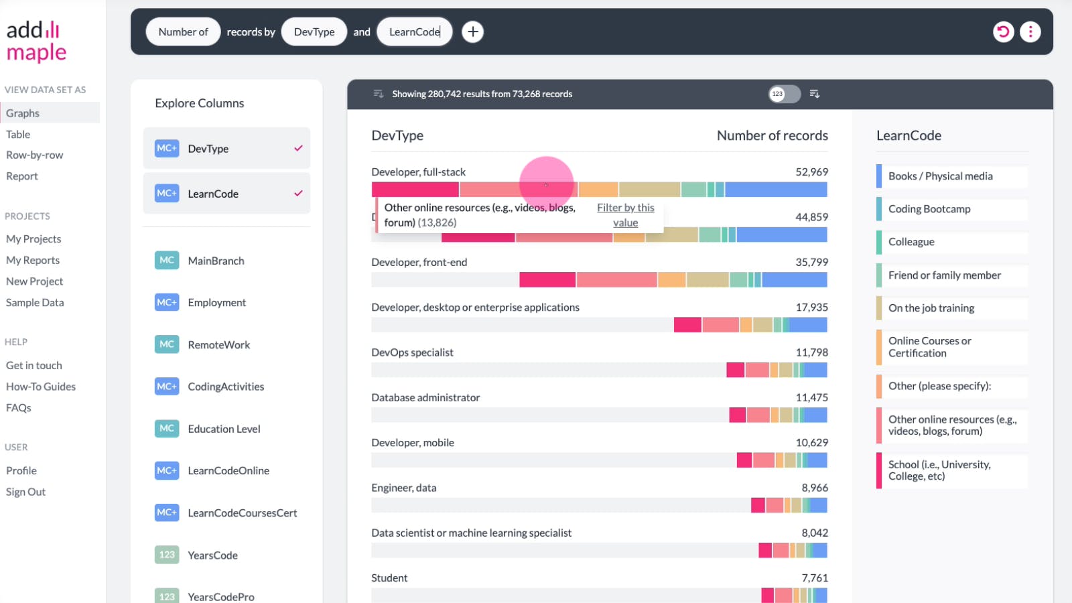Open the three-dot options menu

[x=1030, y=31]
